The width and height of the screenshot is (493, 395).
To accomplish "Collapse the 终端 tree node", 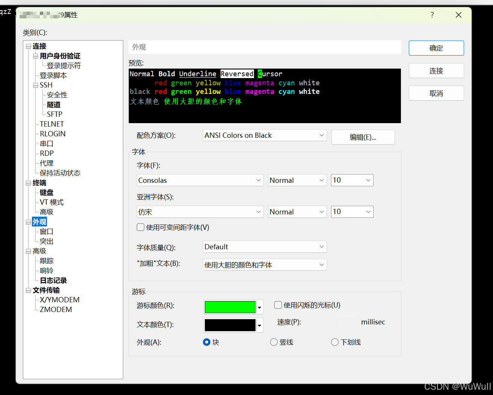I will [28, 183].
